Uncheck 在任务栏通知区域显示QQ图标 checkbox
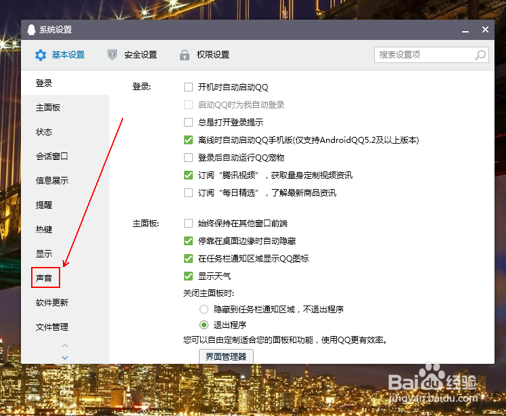The width and height of the screenshot is (506, 416). [x=188, y=259]
